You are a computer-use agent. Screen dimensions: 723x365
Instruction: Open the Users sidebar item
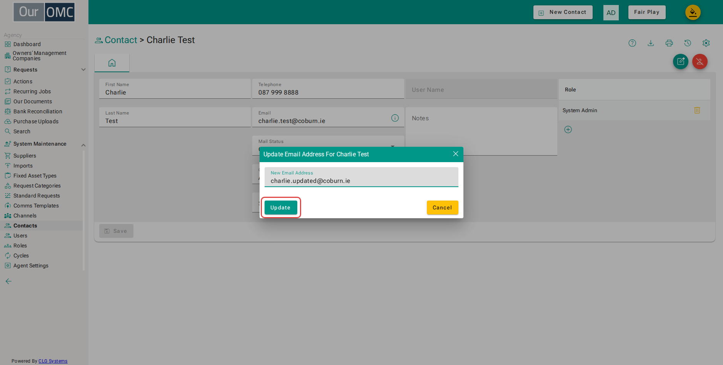tap(20, 236)
